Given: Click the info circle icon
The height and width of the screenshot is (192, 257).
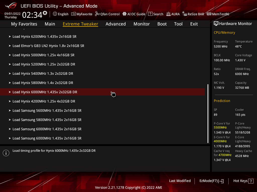Looking at the screenshot, I should [6, 153].
